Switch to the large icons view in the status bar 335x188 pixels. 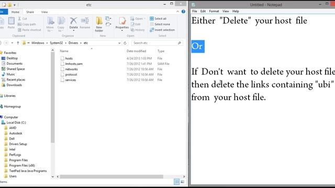click(183, 182)
